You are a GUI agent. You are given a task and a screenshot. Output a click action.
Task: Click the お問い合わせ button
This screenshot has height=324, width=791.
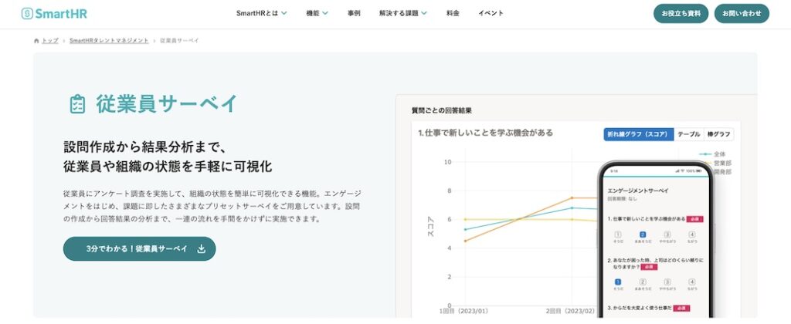pos(742,14)
